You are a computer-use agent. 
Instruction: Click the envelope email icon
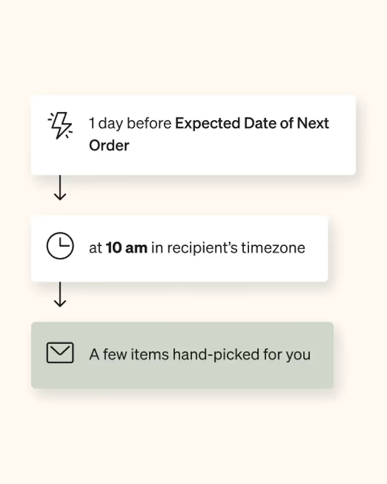(x=60, y=352)
